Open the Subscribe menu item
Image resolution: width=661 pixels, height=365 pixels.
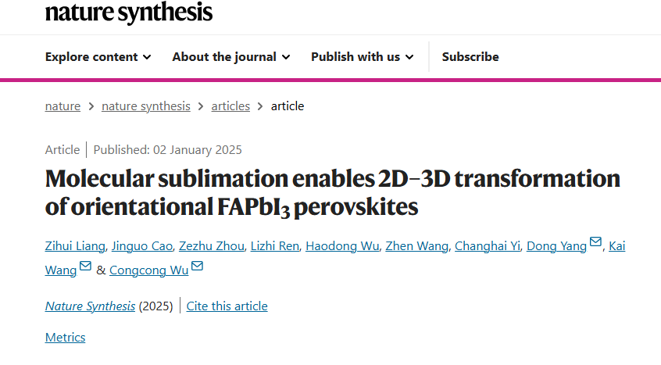(470, 56)
